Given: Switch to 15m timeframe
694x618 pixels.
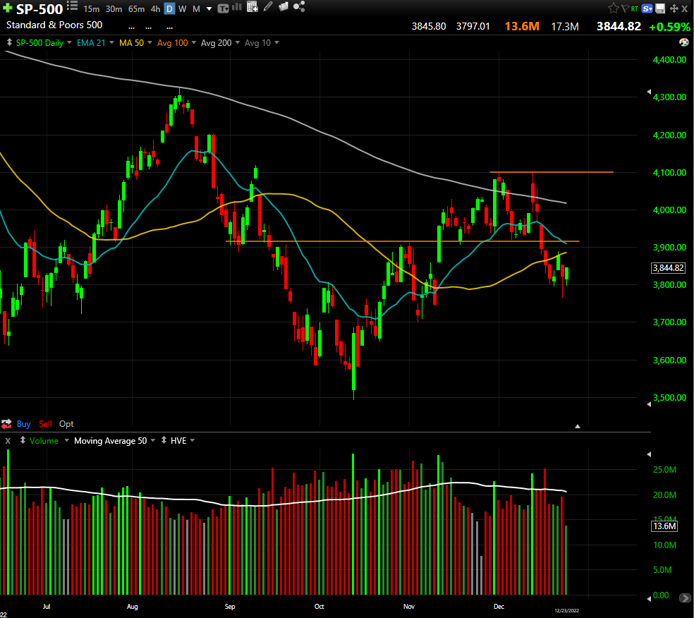Looking at the screenshot, I should (92, 9).
